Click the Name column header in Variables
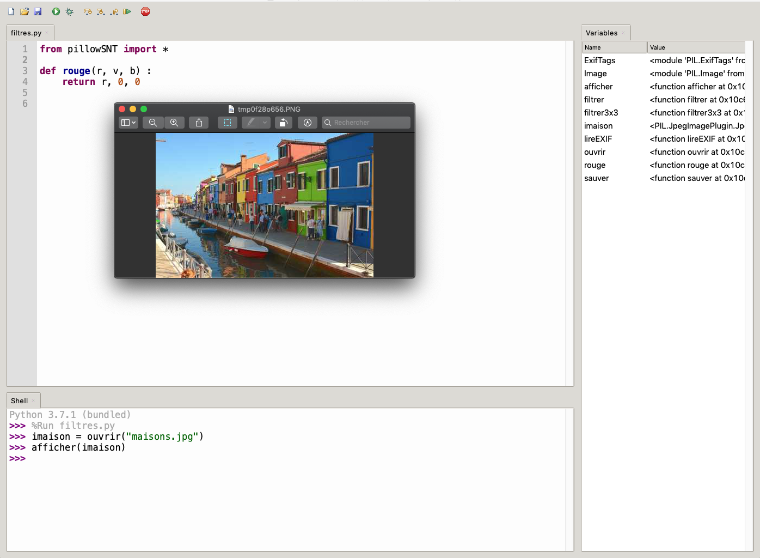 tap(614, 47)
